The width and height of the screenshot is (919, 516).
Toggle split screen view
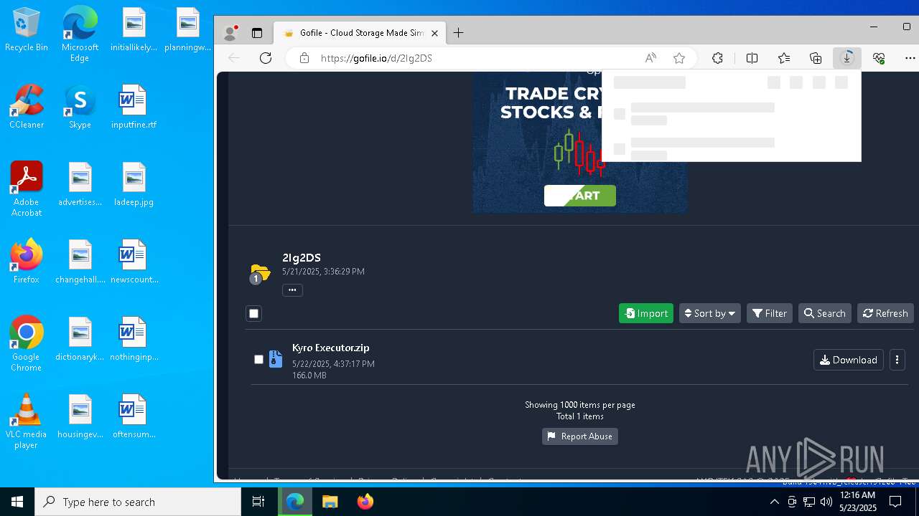point(752,58)
